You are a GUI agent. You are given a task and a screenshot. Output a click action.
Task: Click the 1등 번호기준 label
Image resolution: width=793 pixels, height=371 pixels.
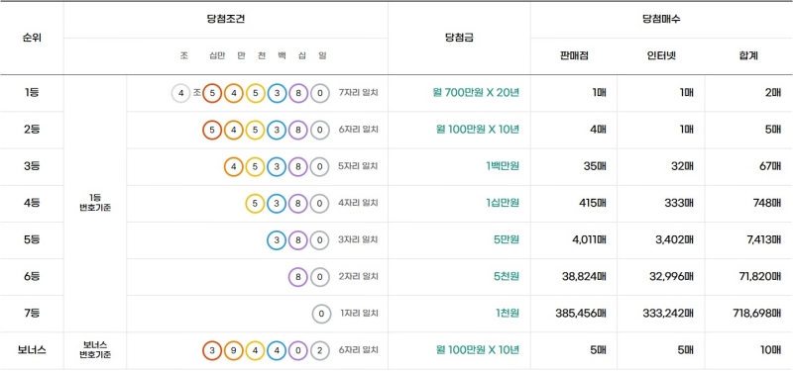click(95, 203)
